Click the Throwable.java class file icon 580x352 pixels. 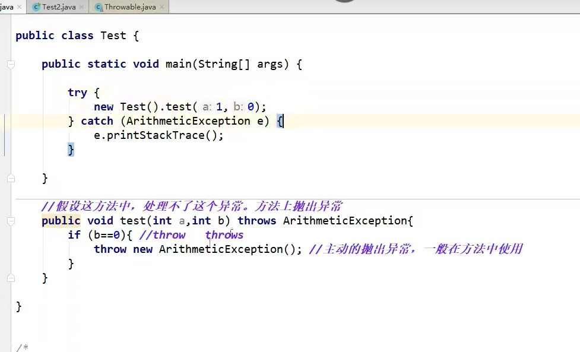pyautogui.click(x=99, y=7)
